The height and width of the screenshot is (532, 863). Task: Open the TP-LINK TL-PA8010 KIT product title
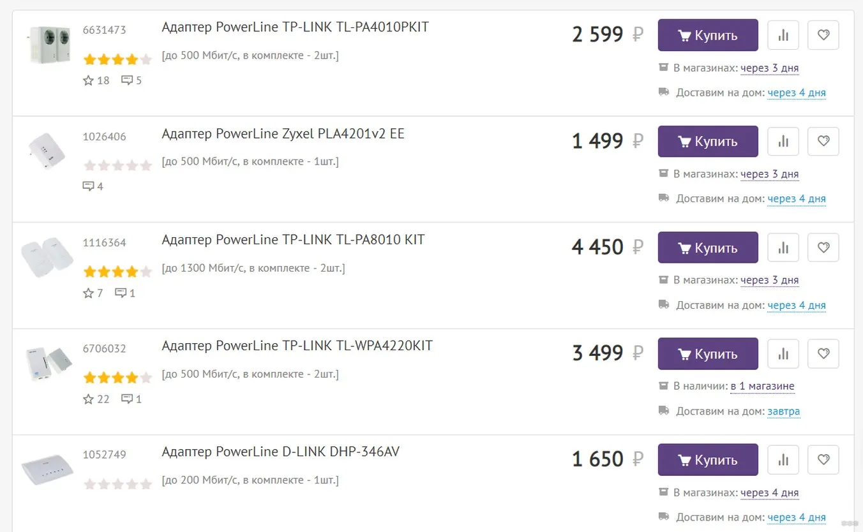click(293, 240)
